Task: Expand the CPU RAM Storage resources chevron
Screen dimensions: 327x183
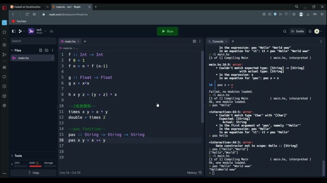Action: [x=12, y=164]
